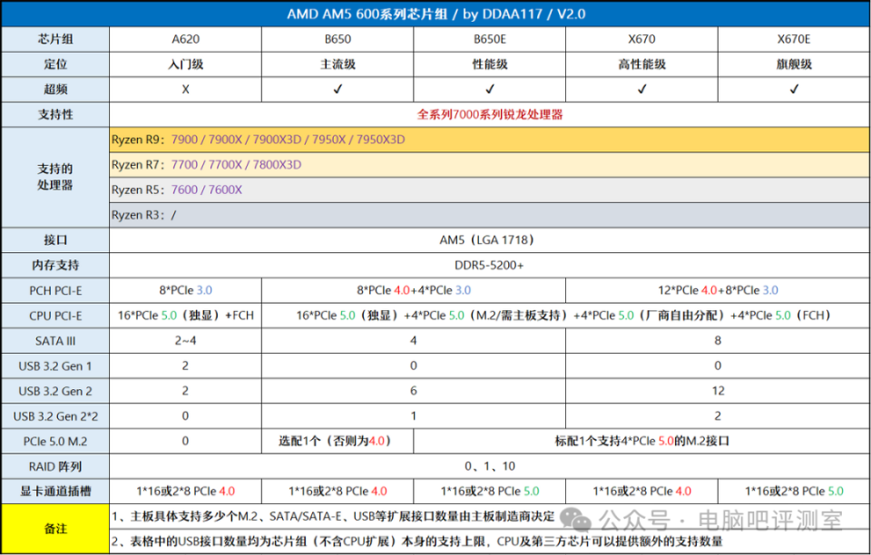Select the DDR5-5200+ cell
Image resolution: width=871 pixels, height=555 pixels.
tap(489, 266)
